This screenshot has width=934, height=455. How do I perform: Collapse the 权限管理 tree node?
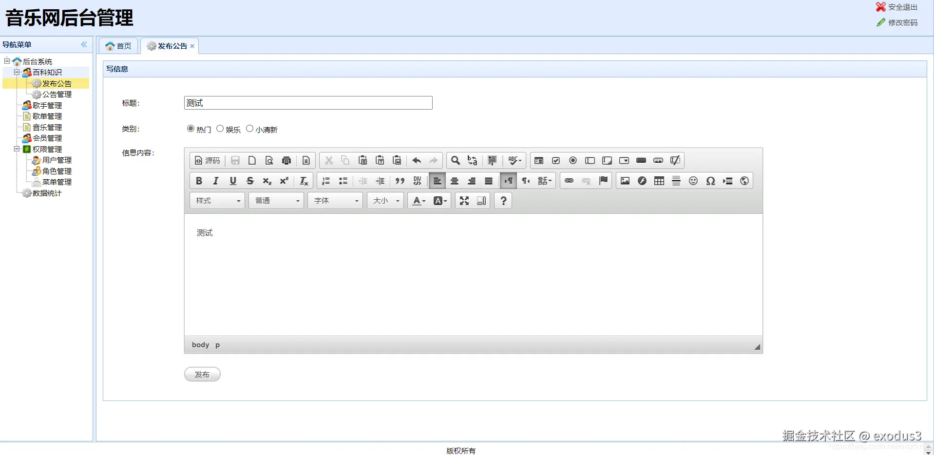click(17, 149)
